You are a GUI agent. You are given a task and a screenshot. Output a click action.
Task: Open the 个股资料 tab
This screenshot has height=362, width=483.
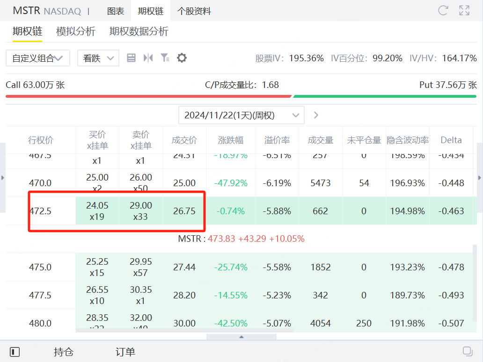pos(194,11)
